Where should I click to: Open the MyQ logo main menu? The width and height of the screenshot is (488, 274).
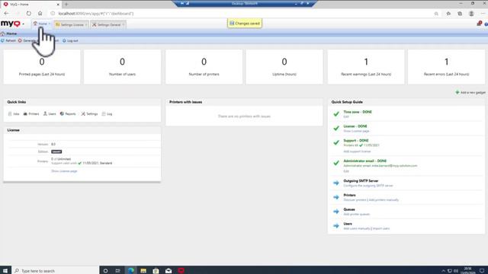[x=12, y=24]
